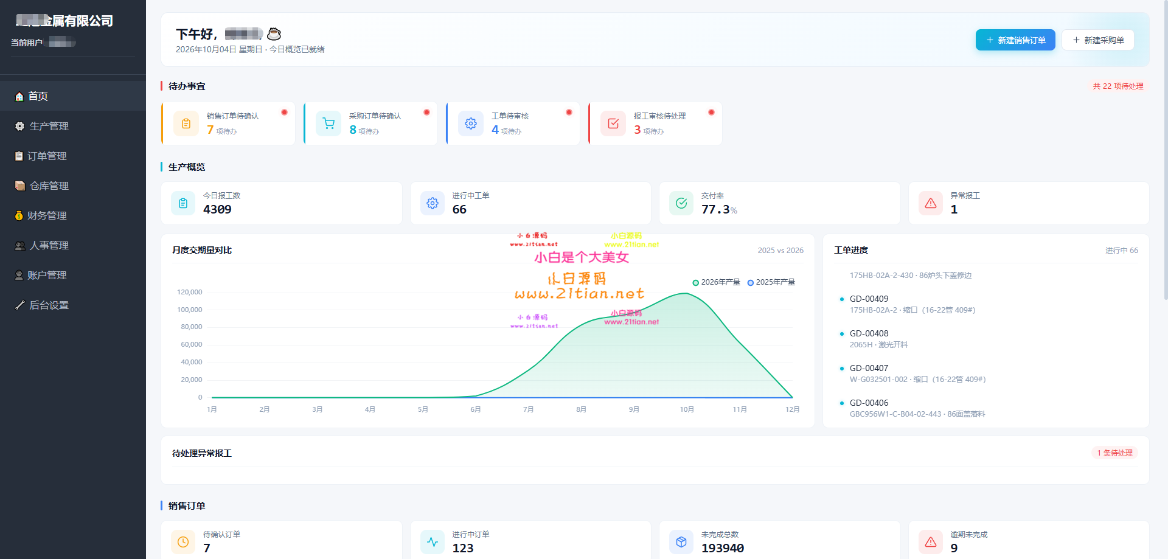Click 新建采购单 button
The height and width of the screenshot is (559, 1168).
(x=1098, y=40)
